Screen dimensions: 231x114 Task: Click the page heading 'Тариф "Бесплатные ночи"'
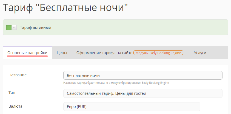click(65, 7)
